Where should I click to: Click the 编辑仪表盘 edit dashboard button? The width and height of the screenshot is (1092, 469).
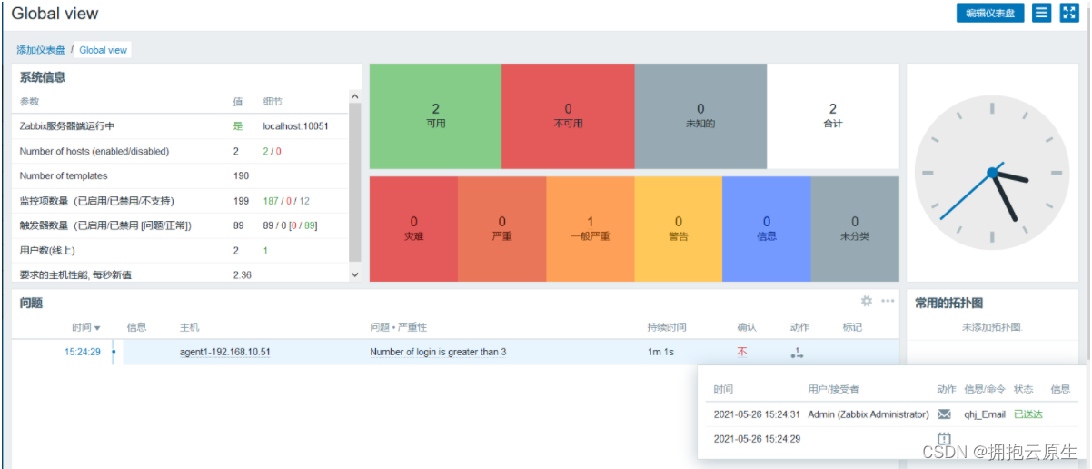990,13
